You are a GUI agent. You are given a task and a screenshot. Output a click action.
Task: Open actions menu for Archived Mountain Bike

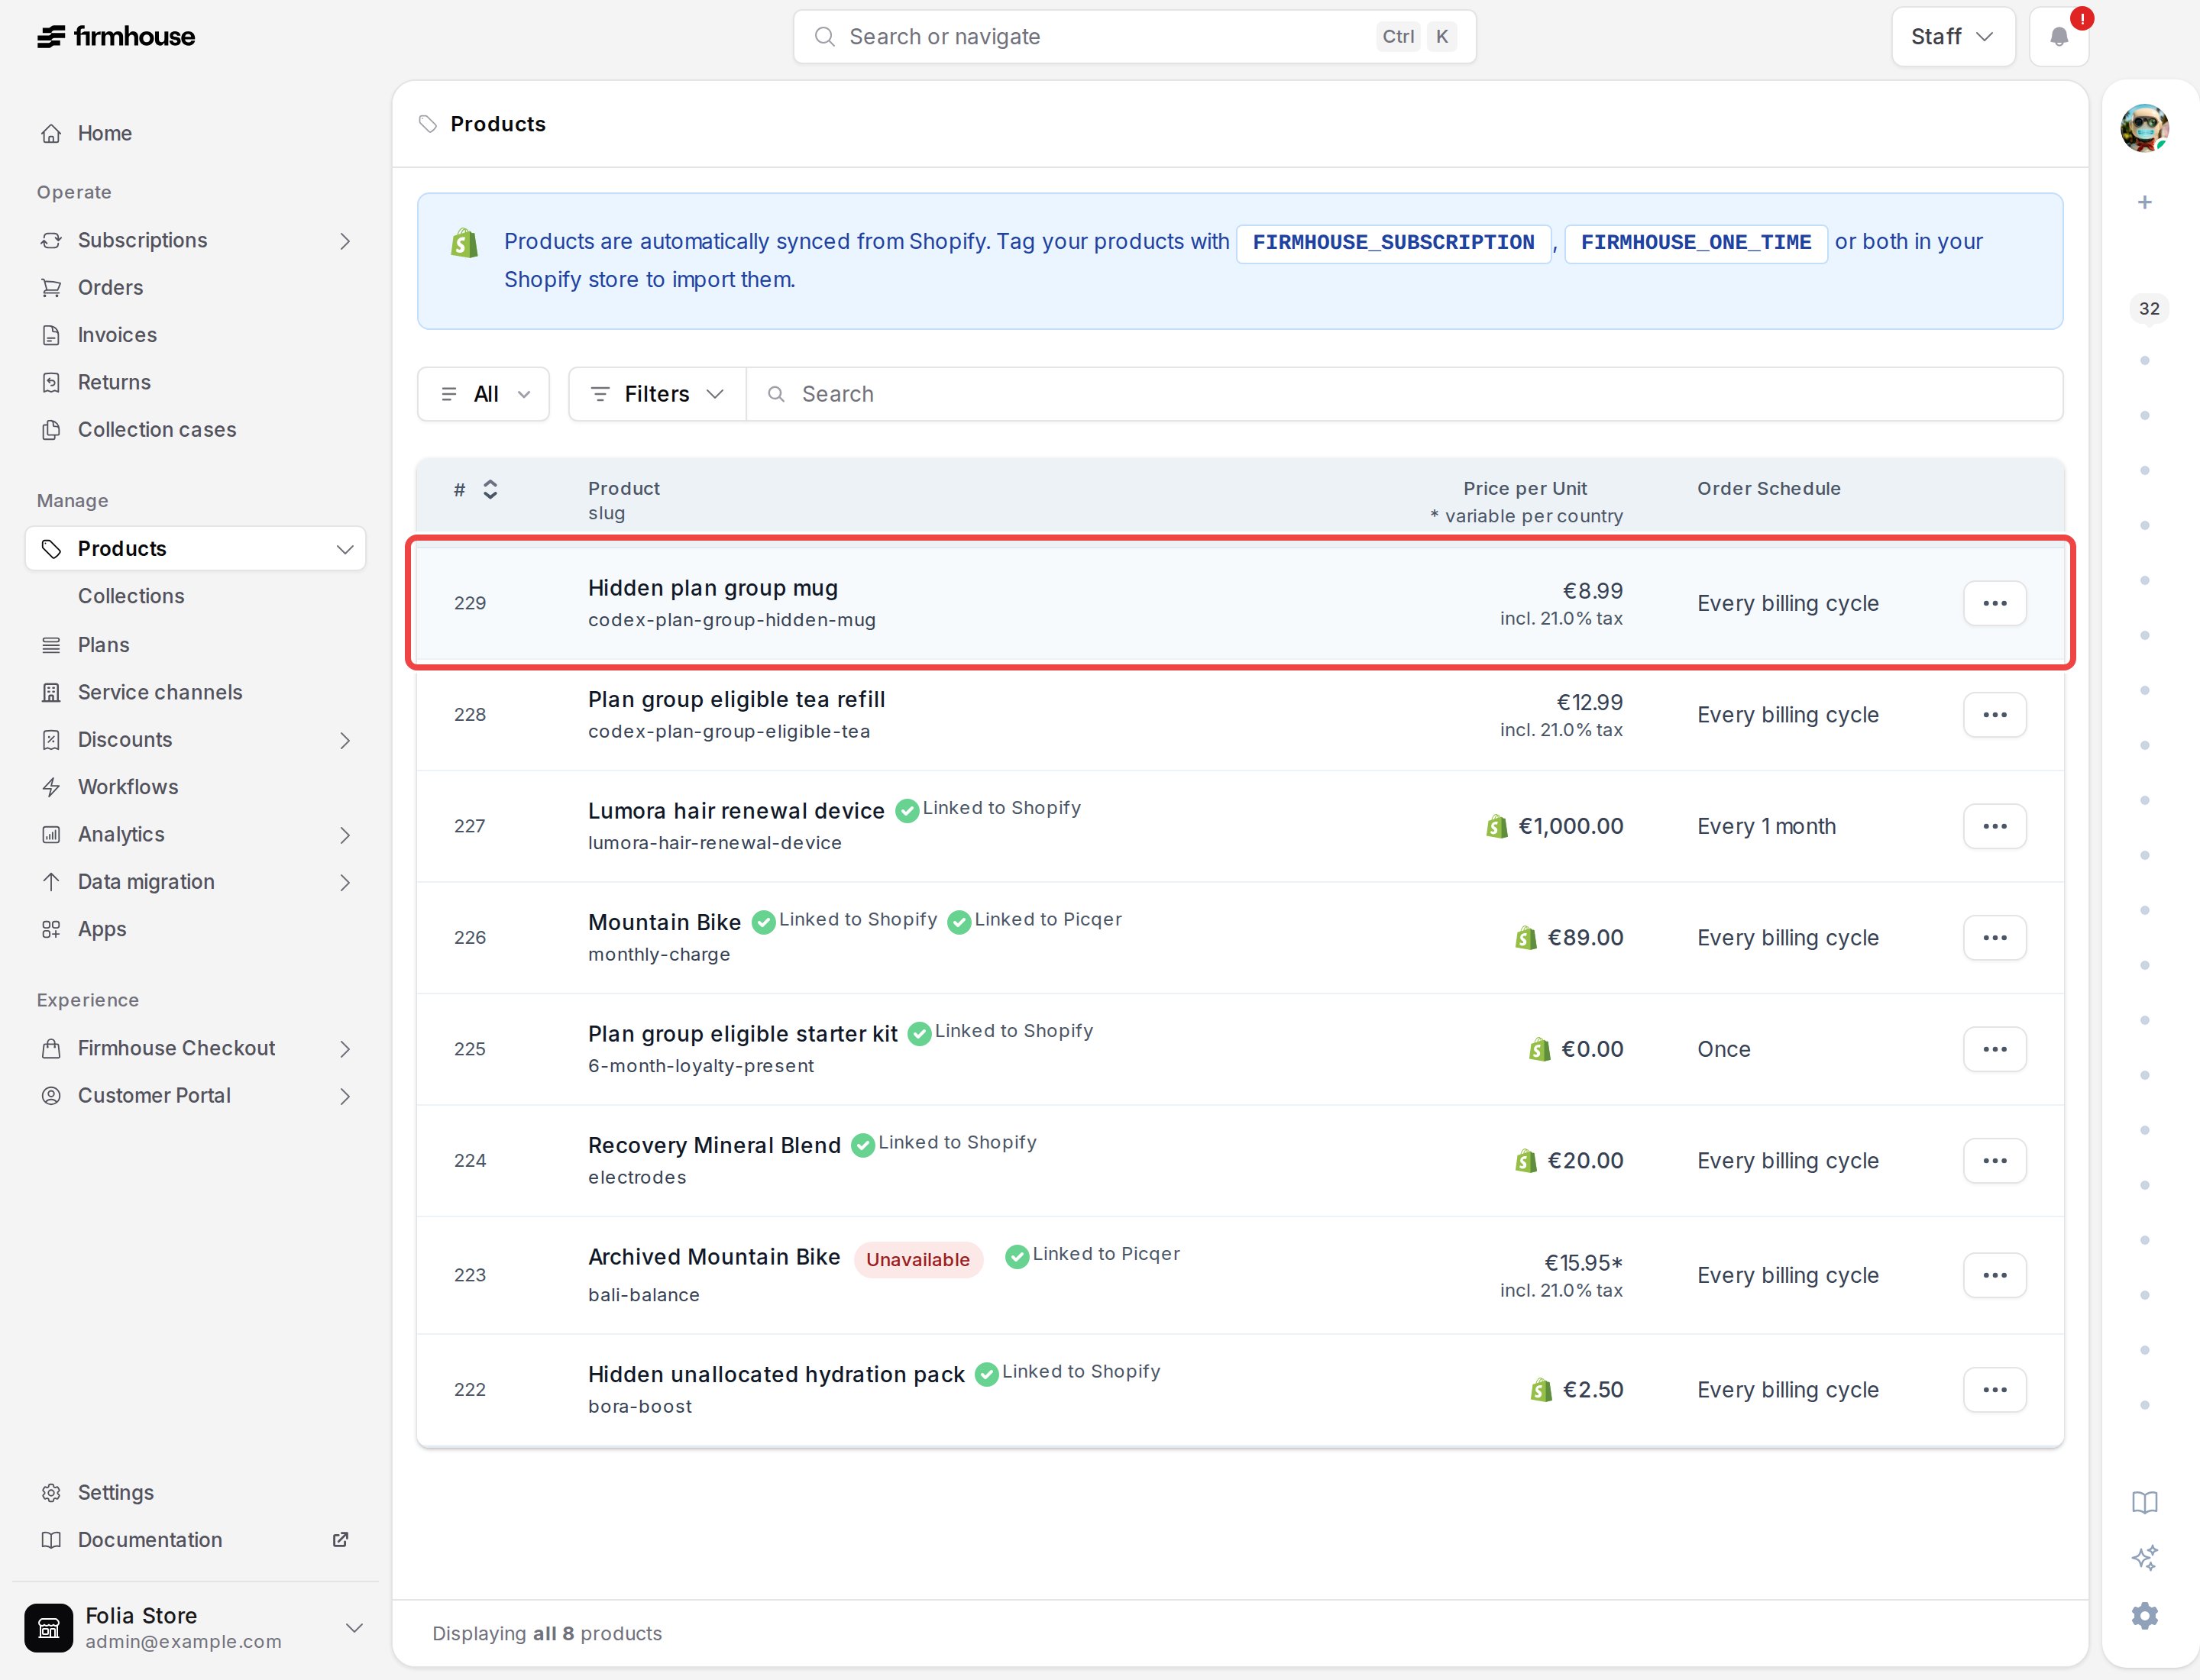(x=1994, y=1275)
